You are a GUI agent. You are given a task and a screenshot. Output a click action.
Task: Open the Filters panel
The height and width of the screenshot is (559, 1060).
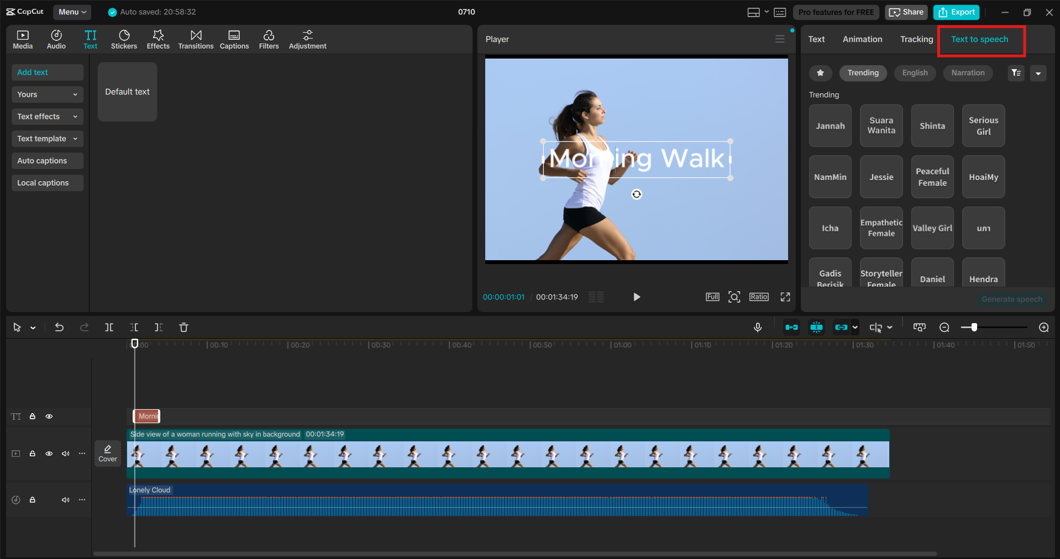point(269,40)
